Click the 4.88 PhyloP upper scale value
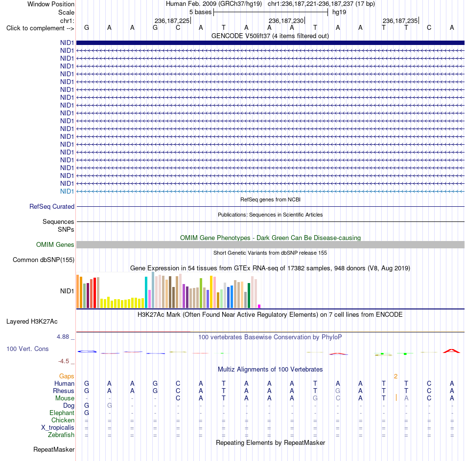 point(63,337)
